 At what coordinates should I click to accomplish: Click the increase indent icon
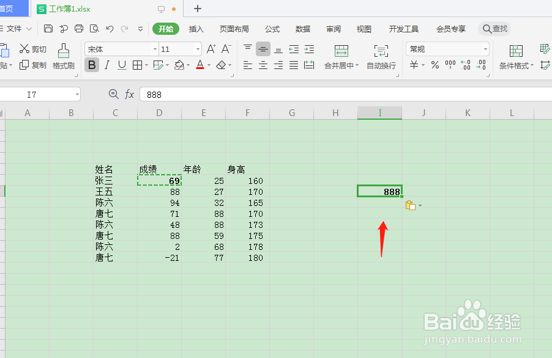pos(309,49)
